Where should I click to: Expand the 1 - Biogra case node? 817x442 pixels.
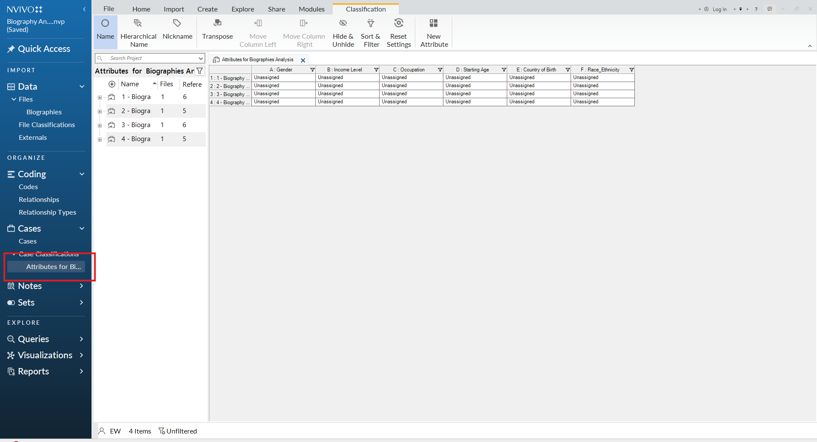pos(100,97)
